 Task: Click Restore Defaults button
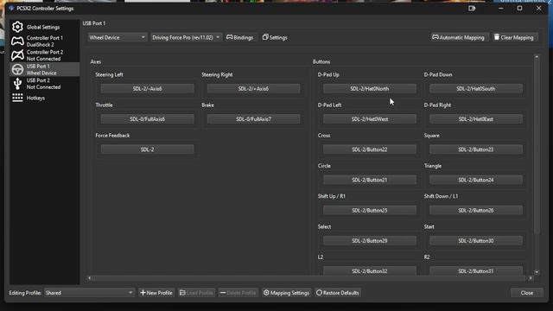(338, 293)
